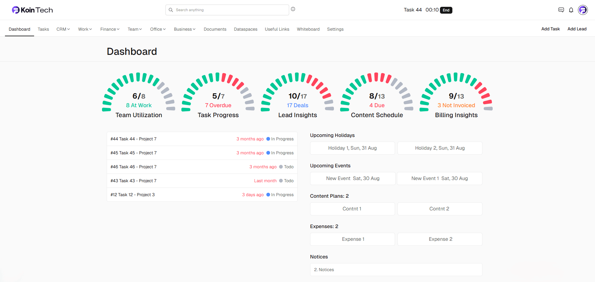Screen dimensions: 595x282
Task: Open the chat messages icon
Action: coord(561,10)
